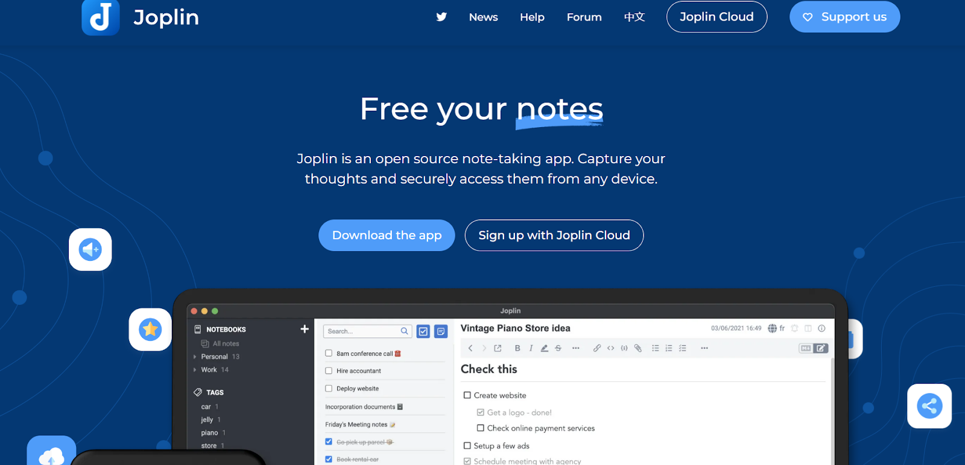Viewport: 965px width, 465px height.
Task: Apply strikethrough formatting
Action: [x=558, y=348]
